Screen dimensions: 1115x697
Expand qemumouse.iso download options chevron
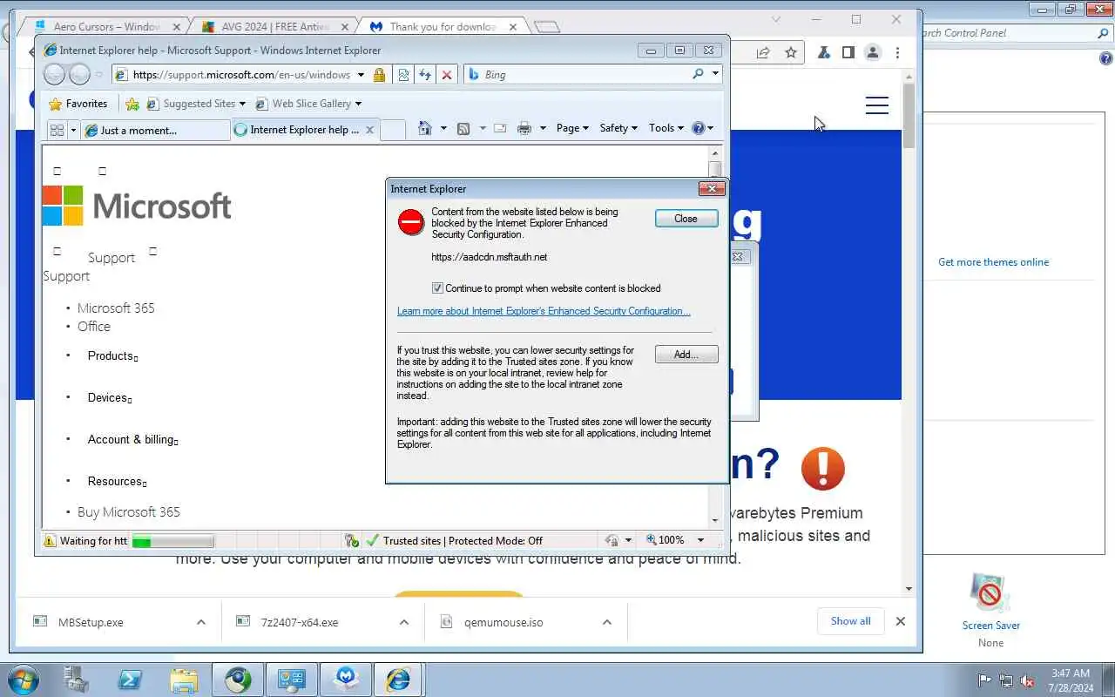point(607,622)
